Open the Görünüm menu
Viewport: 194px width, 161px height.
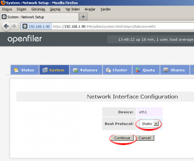coord(38,9)
